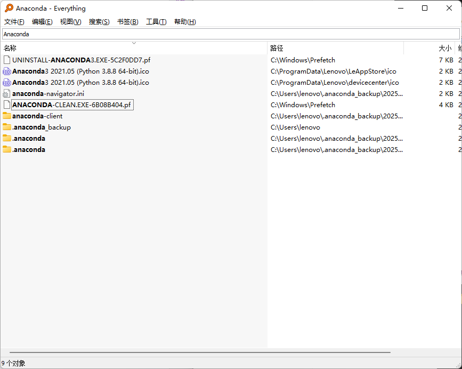The height and width of the screenshot is (369, 462).
Task: Select the LeAppStore Anaconda3 .ico file icon
Action: 7,71
